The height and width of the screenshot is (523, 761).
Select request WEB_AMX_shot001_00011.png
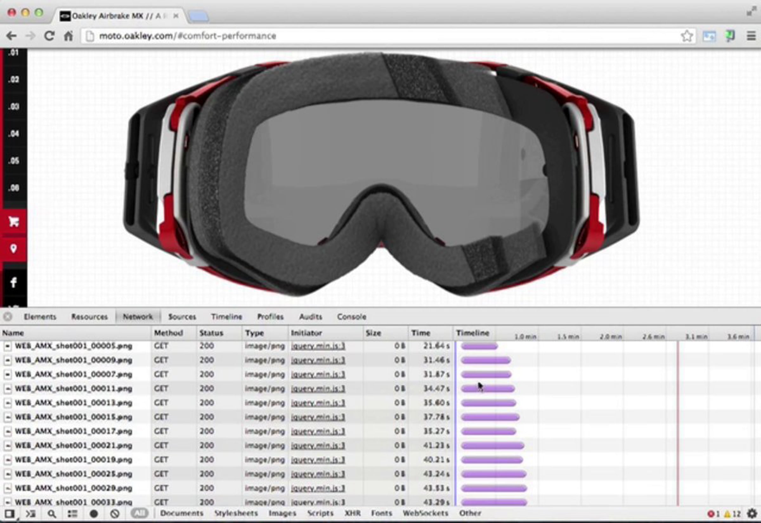click(x=74, y=389)
